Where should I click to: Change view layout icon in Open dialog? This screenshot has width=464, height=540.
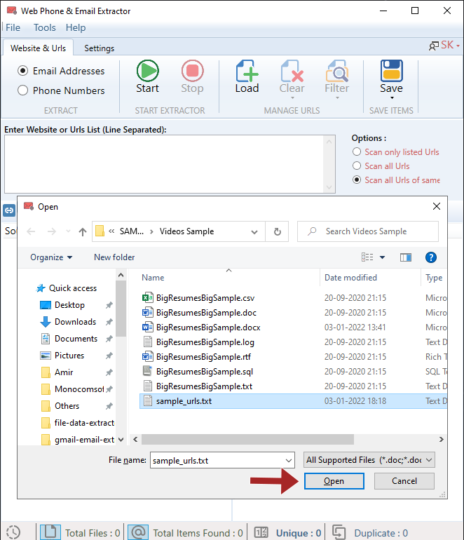pos(367,257)
